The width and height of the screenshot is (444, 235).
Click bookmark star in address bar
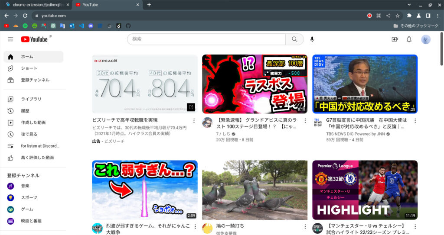(397, 16)
